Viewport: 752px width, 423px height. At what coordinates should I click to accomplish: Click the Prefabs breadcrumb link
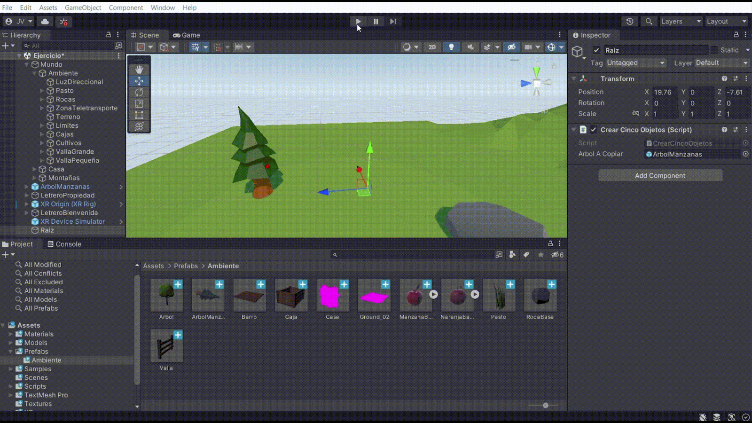(186, 266)
